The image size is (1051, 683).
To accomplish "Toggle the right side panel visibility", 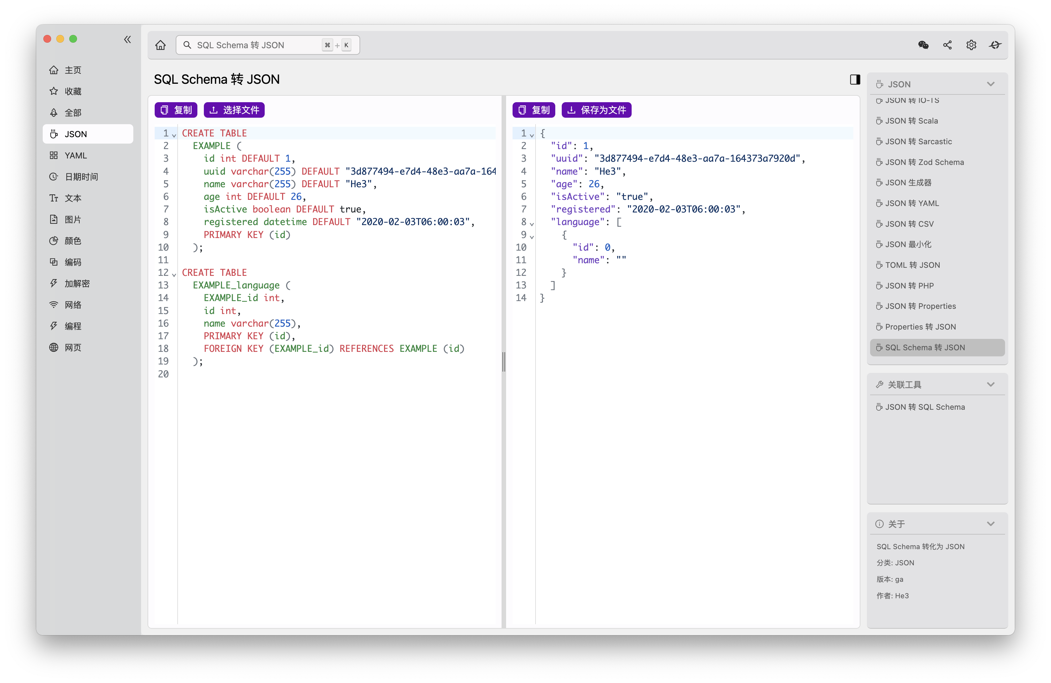I will click(x=855, y=80).
